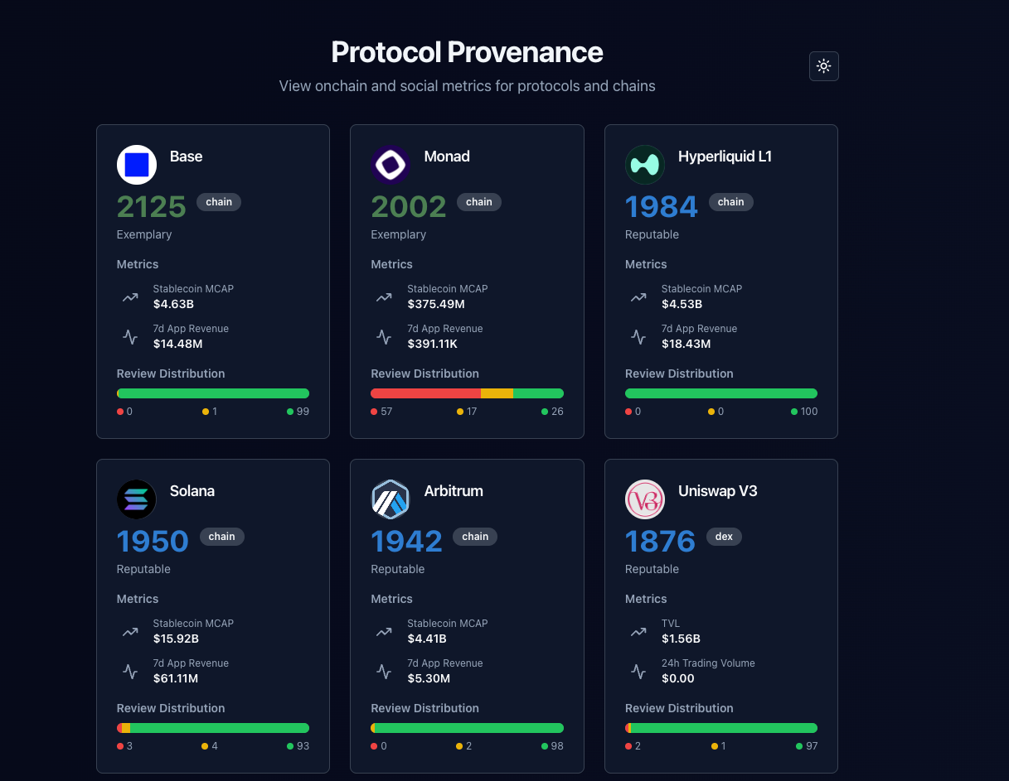
Task: Click Monad's review distribution bar
Action: pos(467,393)
